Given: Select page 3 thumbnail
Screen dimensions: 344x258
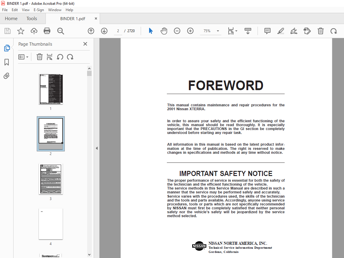Looking at the screenshot, I should point(51,179).
